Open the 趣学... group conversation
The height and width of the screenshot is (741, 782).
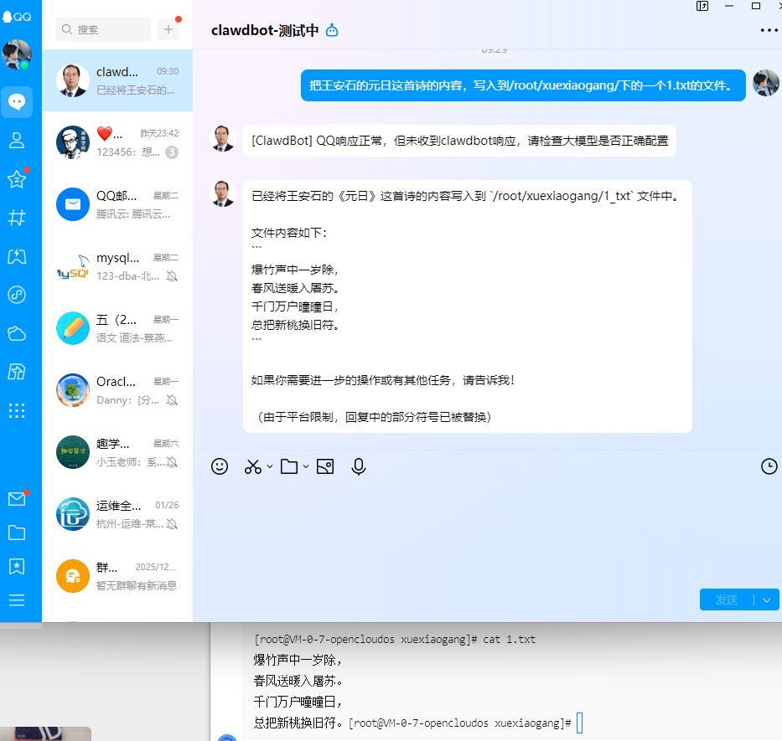[117, 452]
